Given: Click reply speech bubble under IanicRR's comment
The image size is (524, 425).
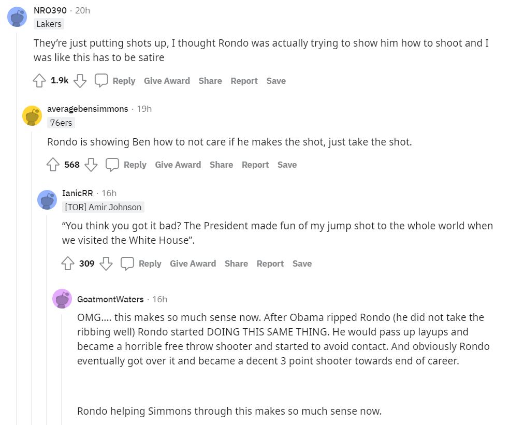Looking at the screenshot, I should (127, 263).
